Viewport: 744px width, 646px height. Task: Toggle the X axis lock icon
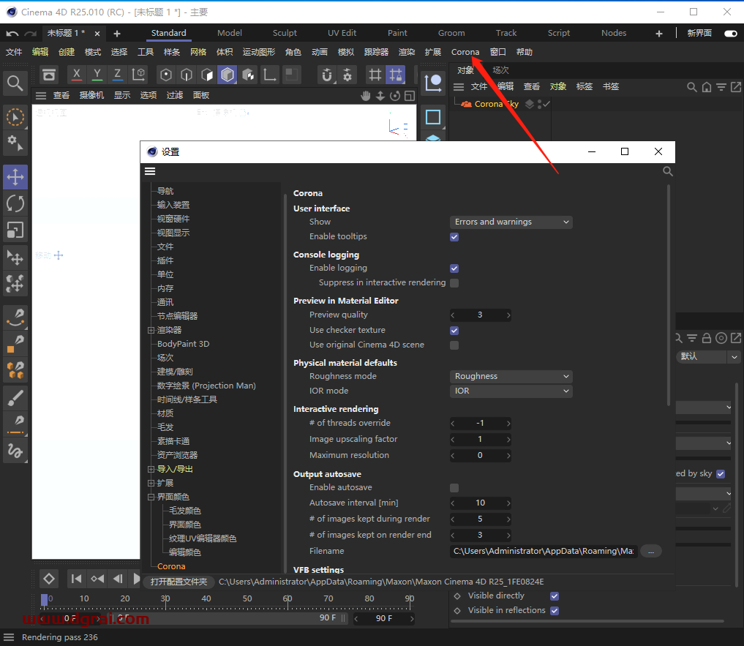pos(76,74)
